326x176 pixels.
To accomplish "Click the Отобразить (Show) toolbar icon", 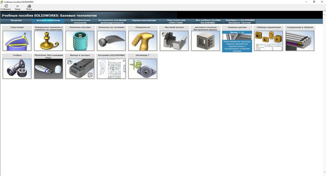I will [x=5, y=6].
